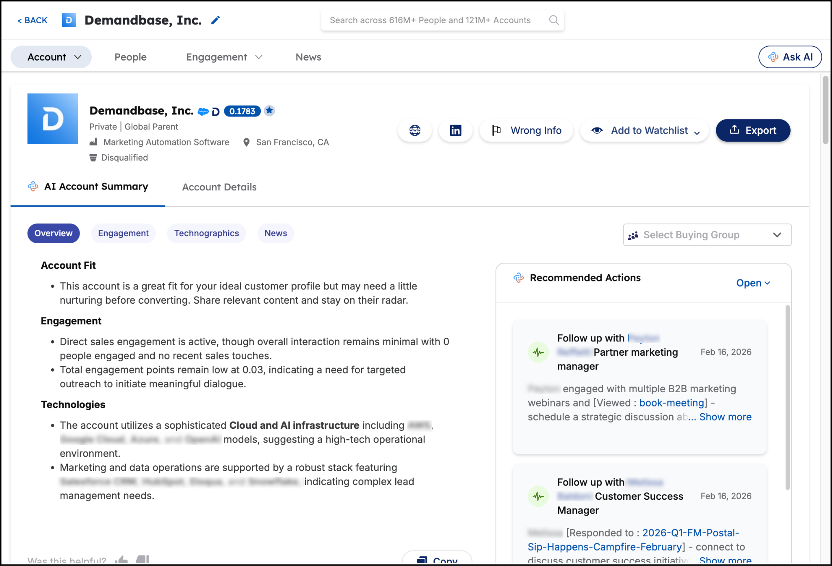Click the blue star badge icon
The image size is (832, 566).
pos(269,110)
